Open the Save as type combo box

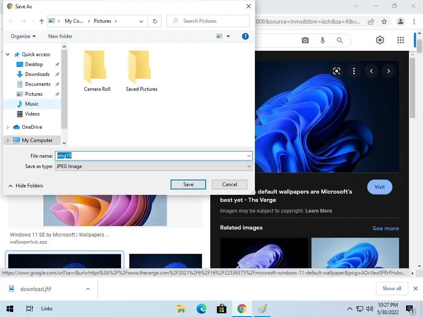(154, 166)
